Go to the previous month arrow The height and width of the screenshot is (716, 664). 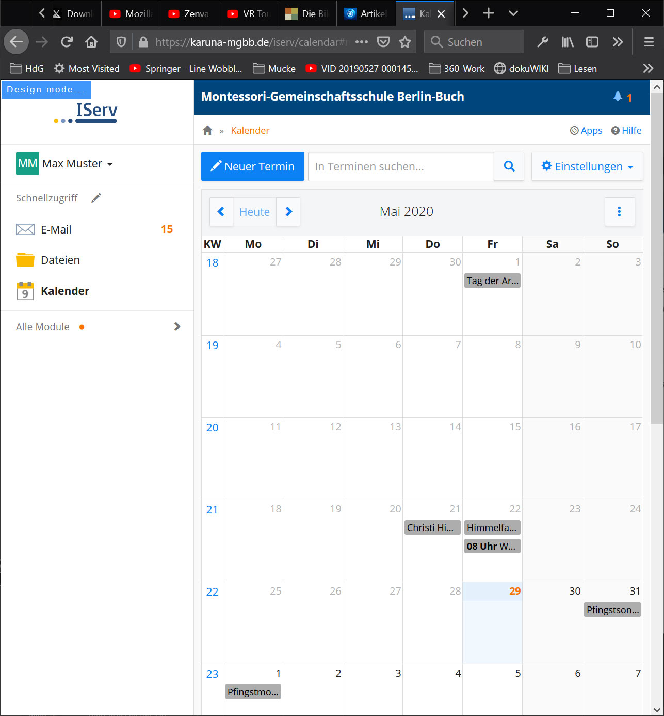point(221,212)
